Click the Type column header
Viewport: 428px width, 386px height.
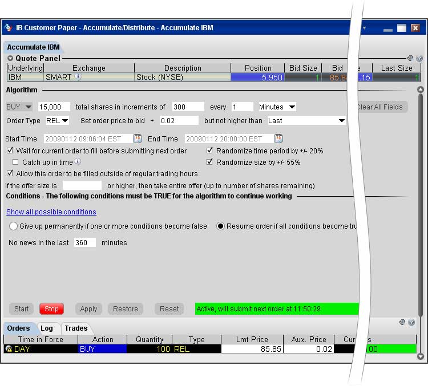[196, 339]
